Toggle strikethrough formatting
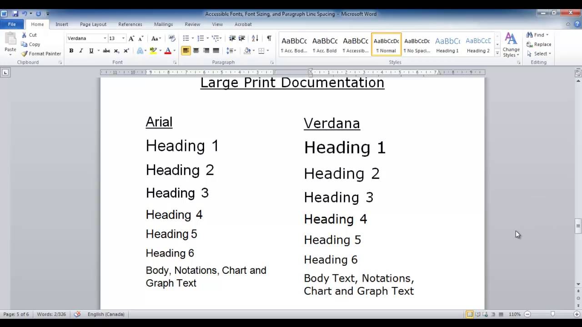This screenshot has width=582, height=327. click(x=106, y=51)
